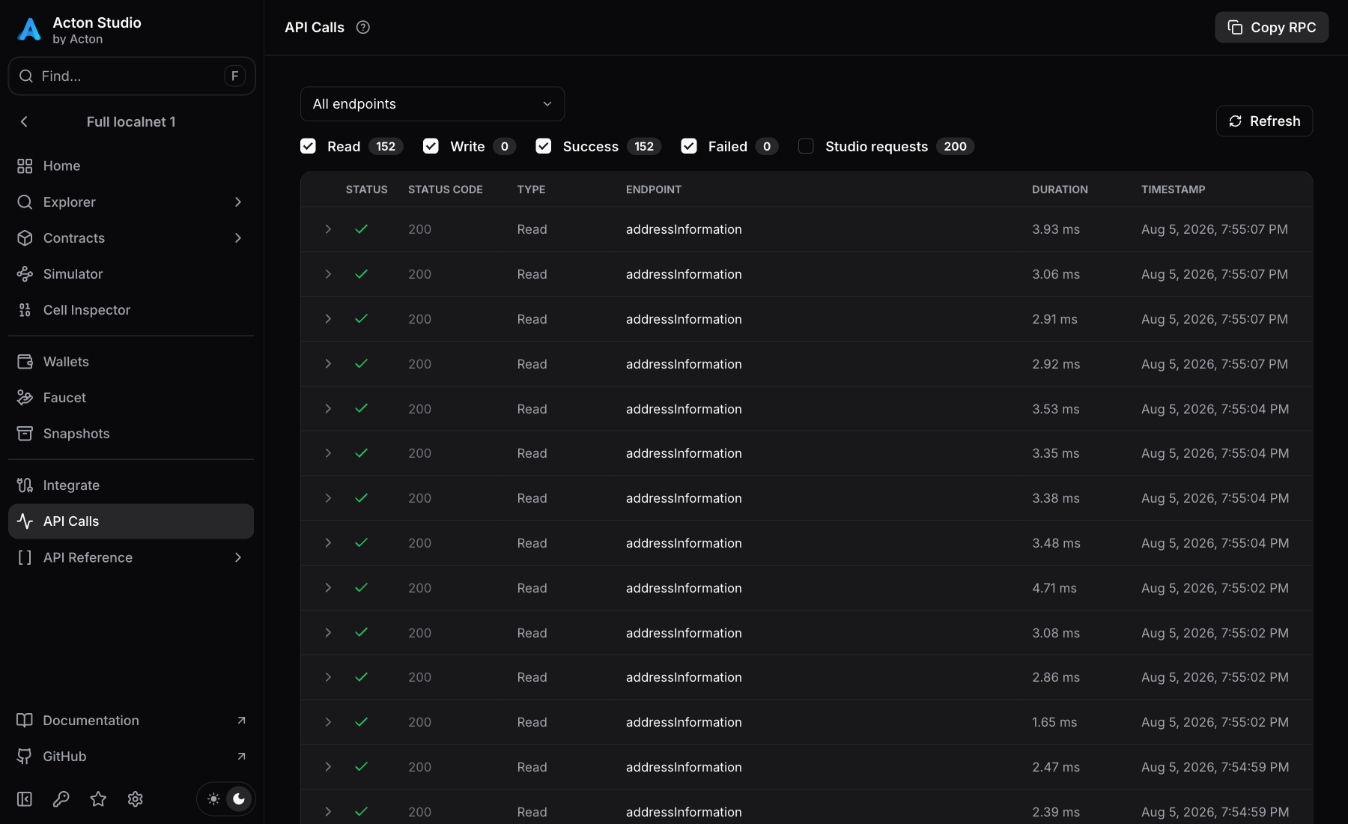This screenshot has width=1348, height=824.
Task: Expand the row with duration 2.47 ms
Action: tap(328, 767)
